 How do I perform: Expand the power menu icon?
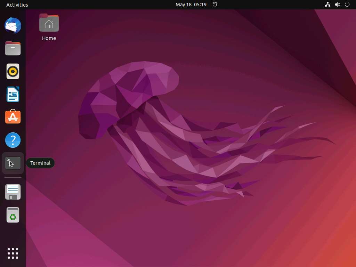(347, 5)
